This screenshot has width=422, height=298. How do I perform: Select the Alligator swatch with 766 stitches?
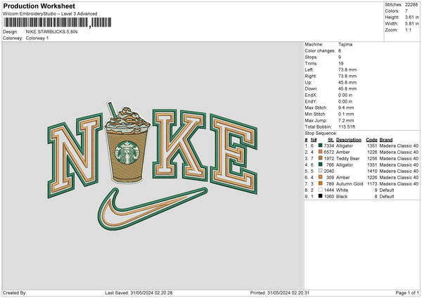pyautogui.click(x=320, y=164)
